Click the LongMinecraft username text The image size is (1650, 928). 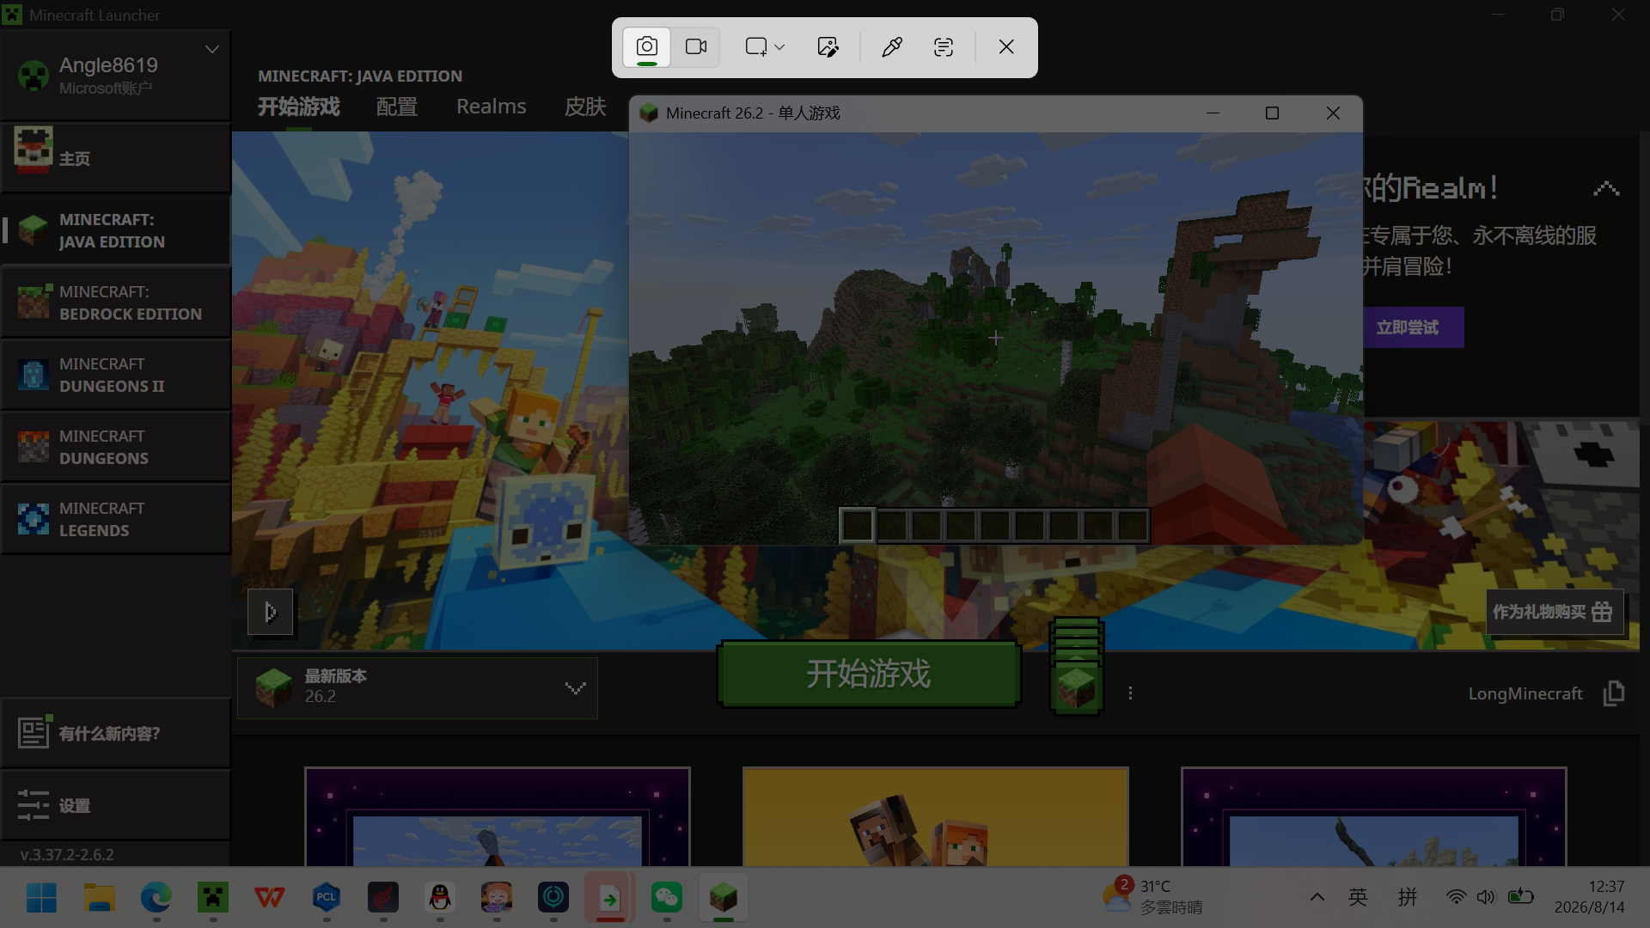coord(1525,693)
